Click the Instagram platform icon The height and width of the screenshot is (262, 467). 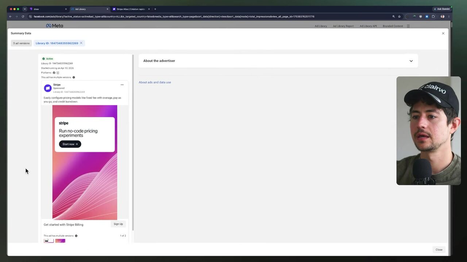point(58,73)
